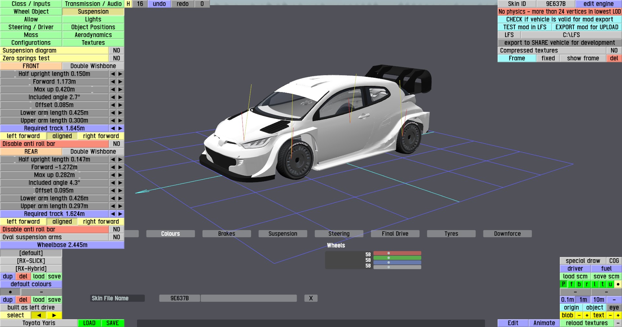Open edit engine
This screenshot has width=622, height=327.
click(x=598, y=4)
